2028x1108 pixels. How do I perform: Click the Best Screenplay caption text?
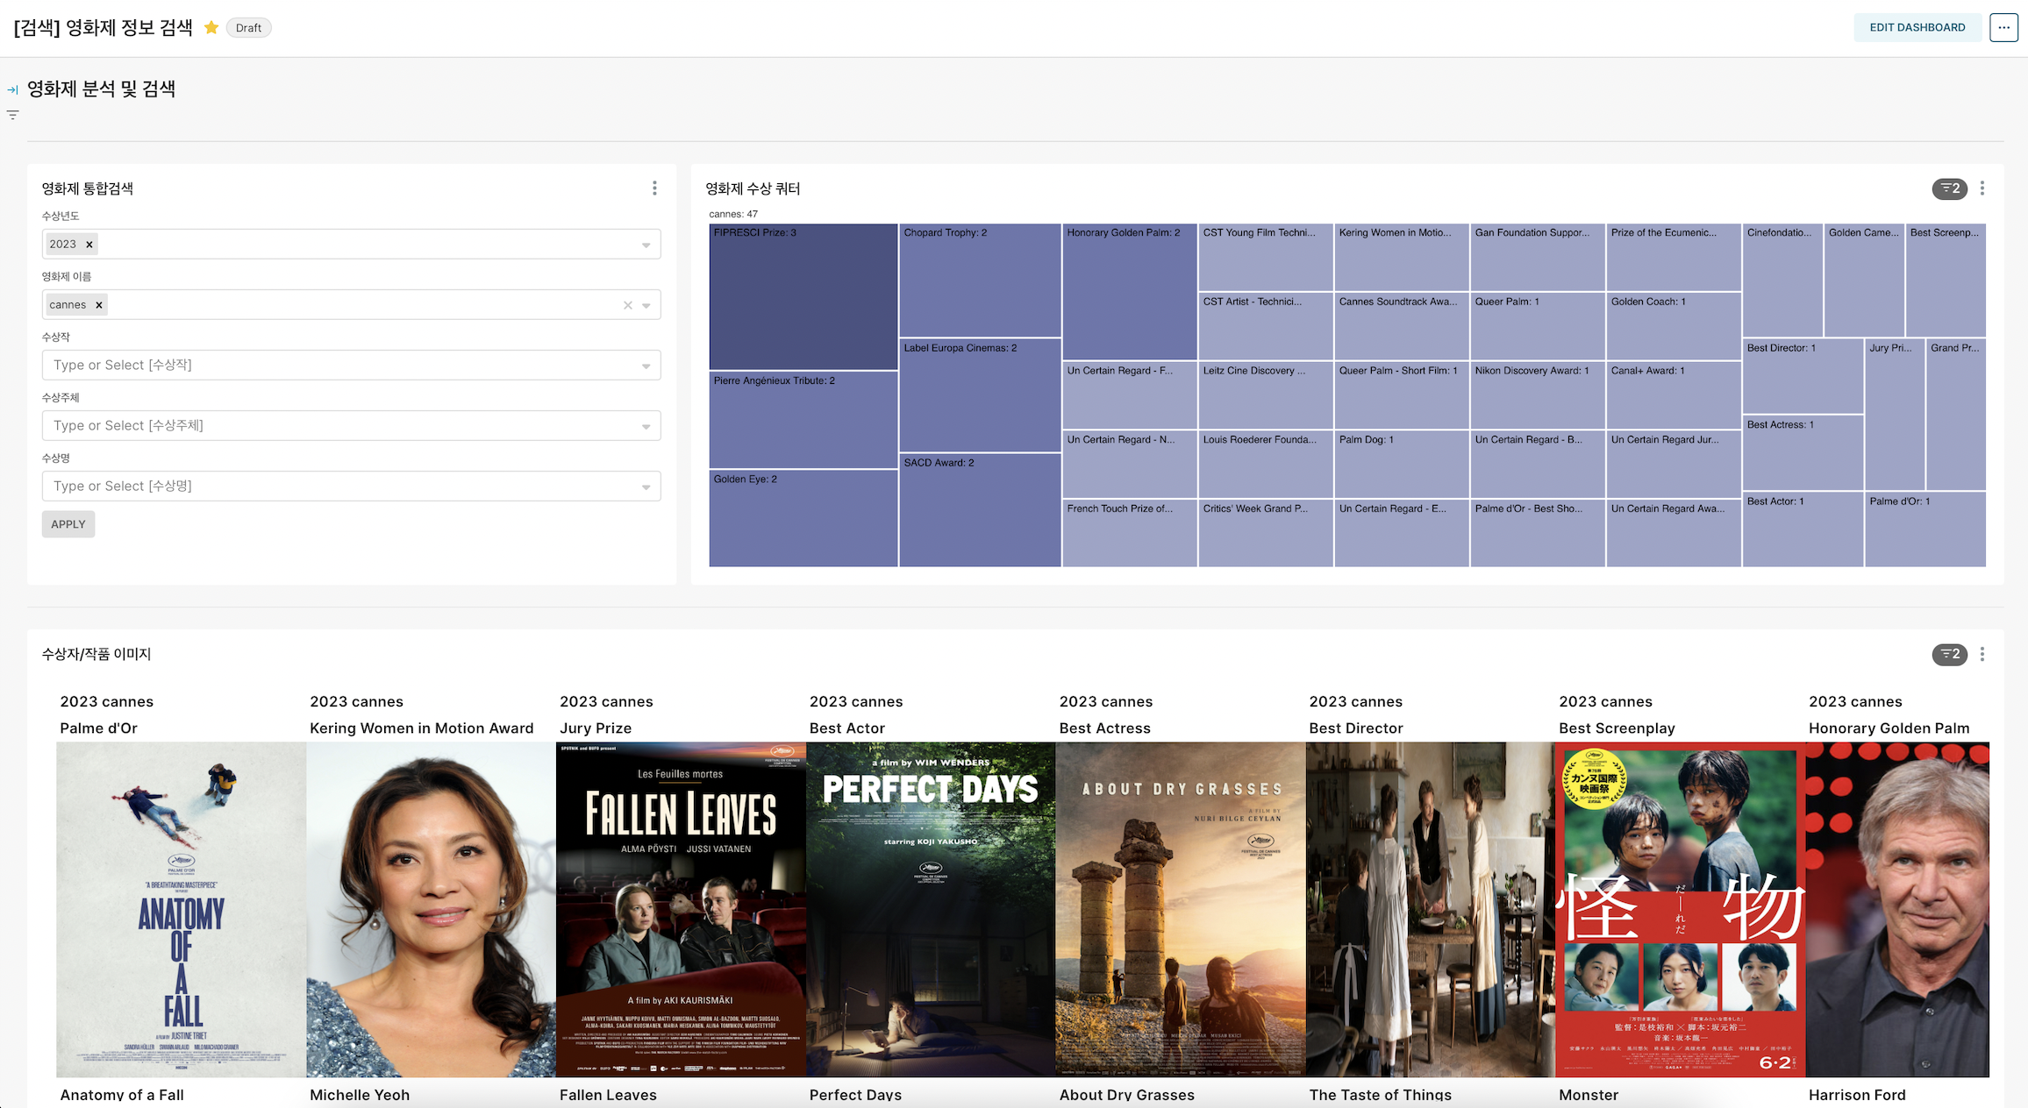1617,728
